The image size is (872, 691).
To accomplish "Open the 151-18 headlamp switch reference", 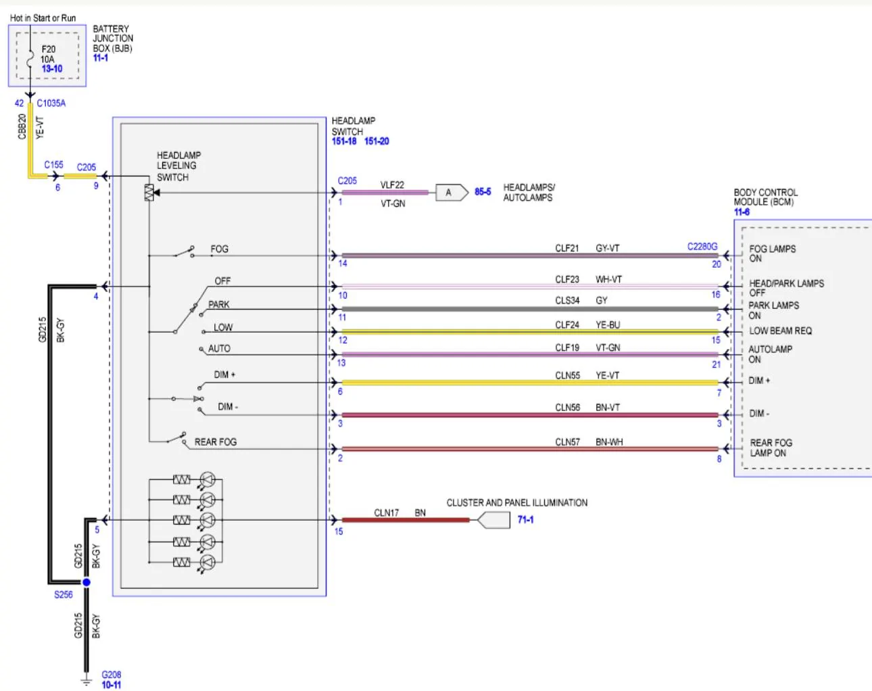I will (344, 141).
